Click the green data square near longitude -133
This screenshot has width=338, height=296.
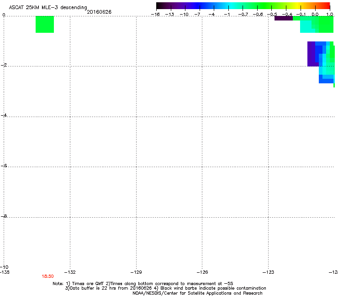[x=45, y=24]
